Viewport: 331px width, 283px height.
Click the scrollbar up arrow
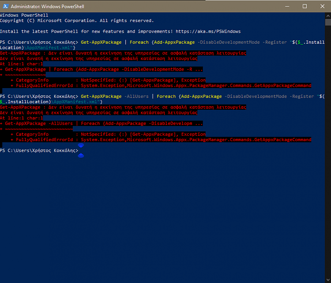(328, 16)
